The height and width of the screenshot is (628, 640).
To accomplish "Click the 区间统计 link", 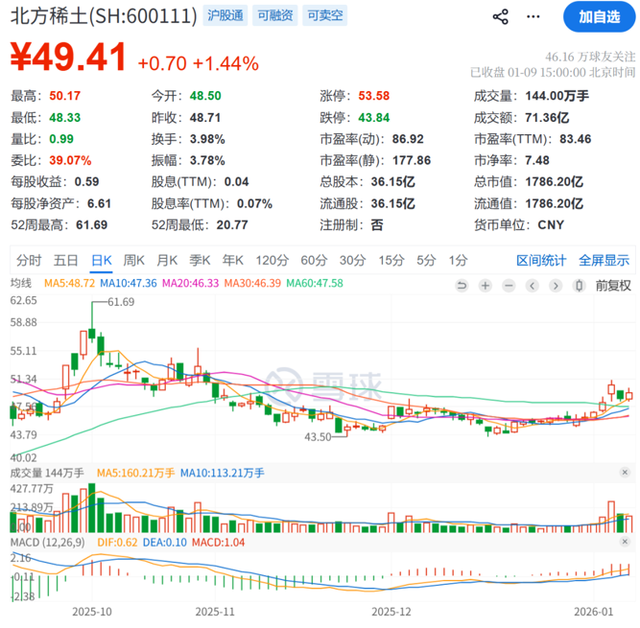I will (x=541, y=260).
